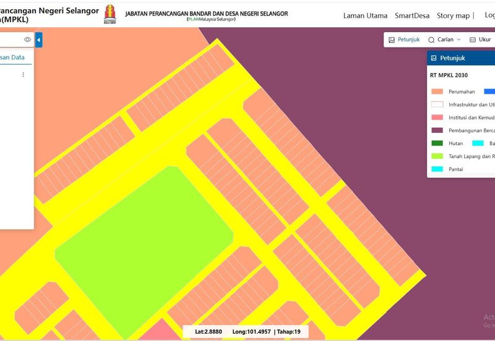The width and height of the screenshot is (495, 341).
Task: Click the Hutan legend label
Action: coord(455,143)
